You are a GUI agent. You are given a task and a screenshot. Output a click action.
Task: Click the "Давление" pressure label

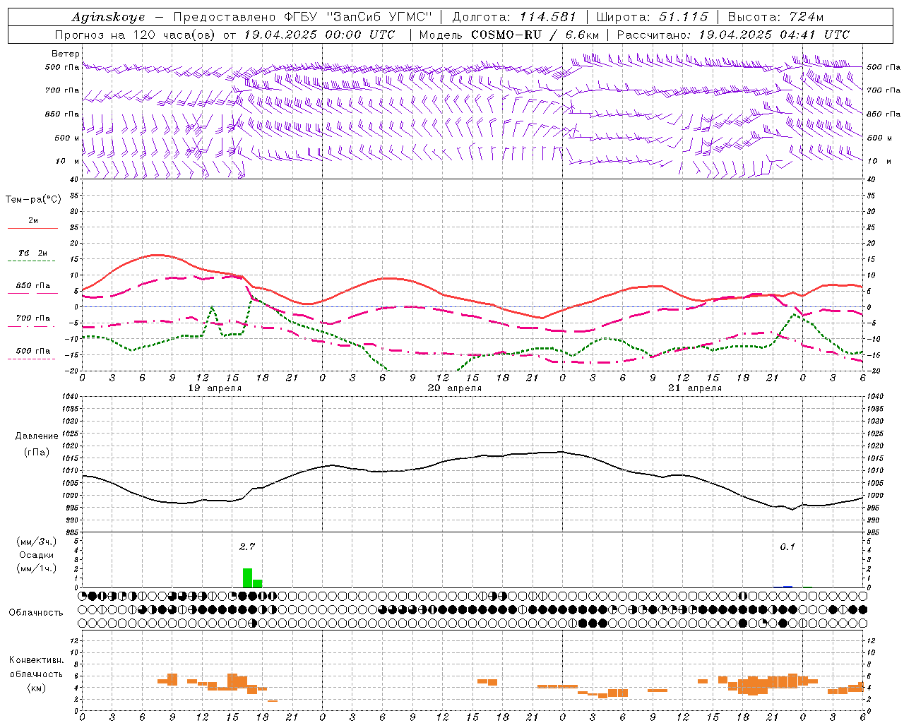(x=37, y=436)
